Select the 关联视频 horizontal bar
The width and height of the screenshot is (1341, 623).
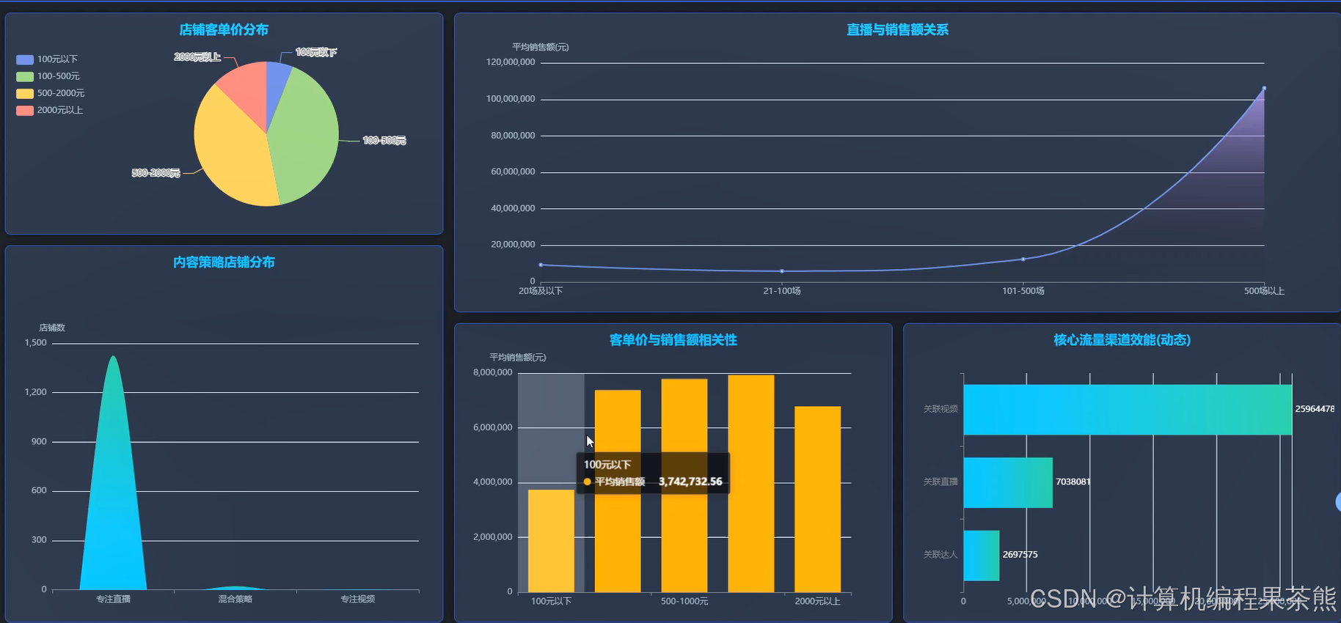point(1128,410)
